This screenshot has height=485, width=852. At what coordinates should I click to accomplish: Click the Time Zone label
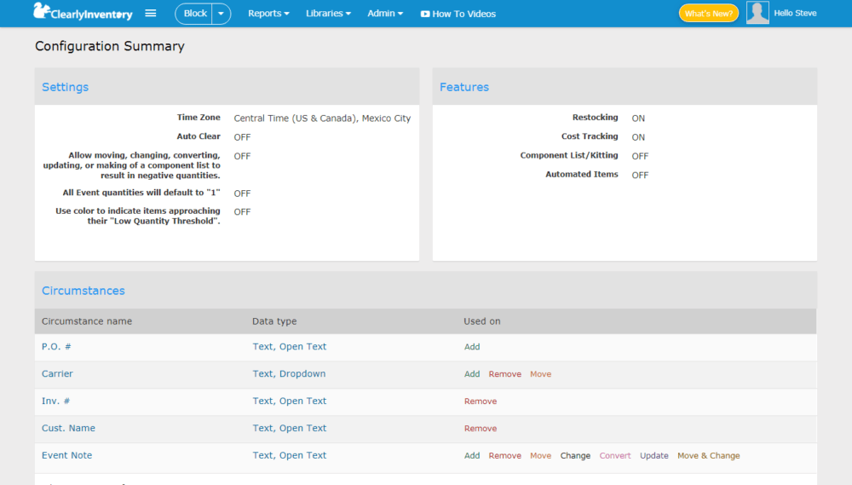pos(199,118)
